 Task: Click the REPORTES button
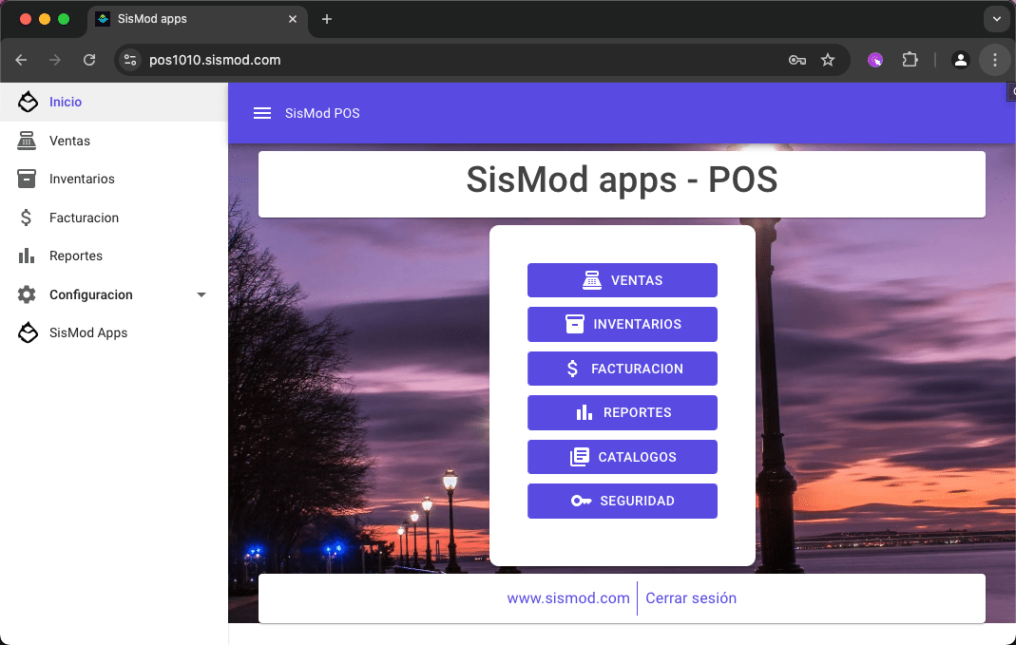[x=622, y=412]
